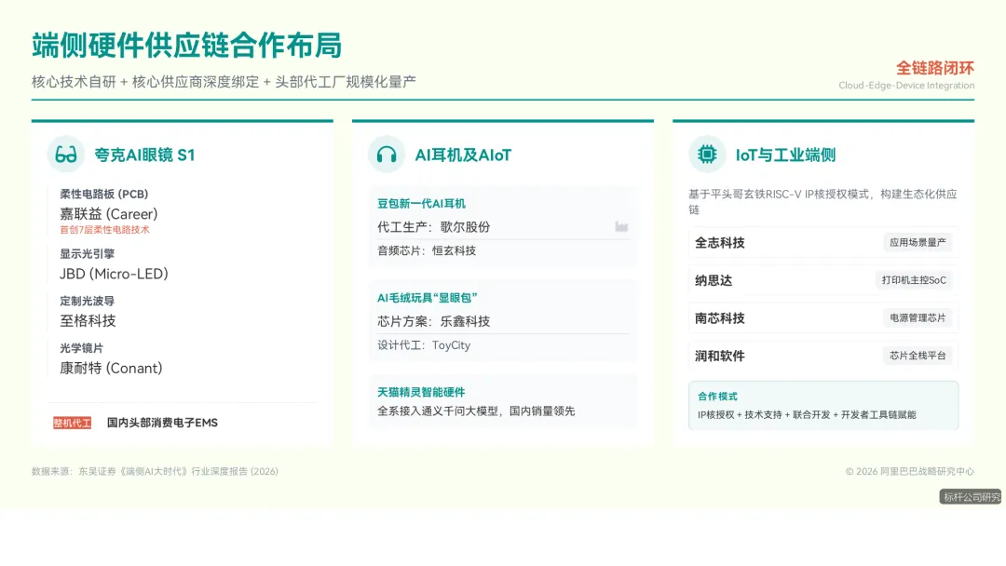Click the slide title 端侧硬件供应链合作布局
Screen dimensions: 1006x566
[186, 46]
